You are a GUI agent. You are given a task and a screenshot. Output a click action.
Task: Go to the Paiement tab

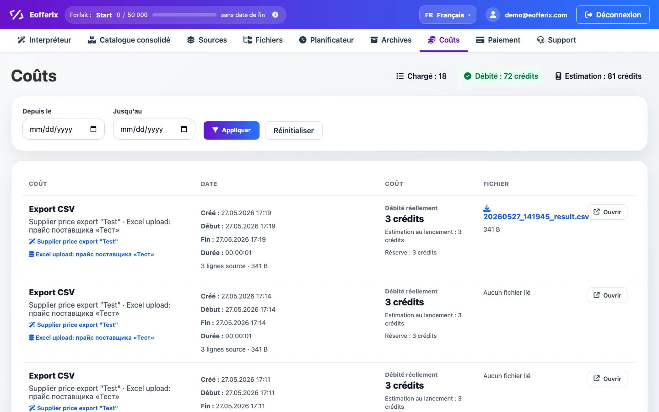click(x=498, y=40)
